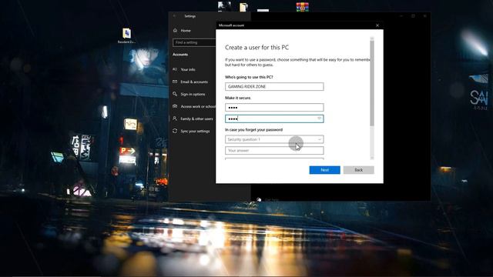This screenshot has width=493, height=277.
Task: Click the blue Next button
Action: [x=324, y=170]
